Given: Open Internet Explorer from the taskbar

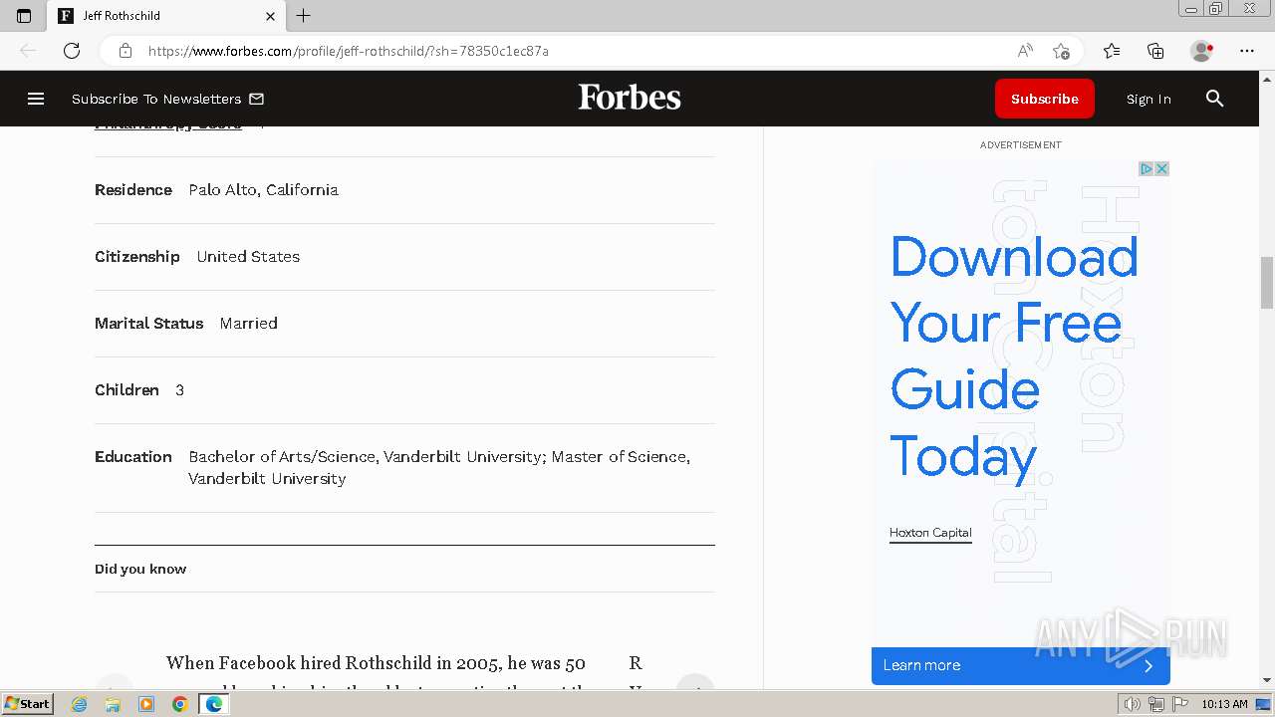Looking at the screenshot, I should click(80, 704).
